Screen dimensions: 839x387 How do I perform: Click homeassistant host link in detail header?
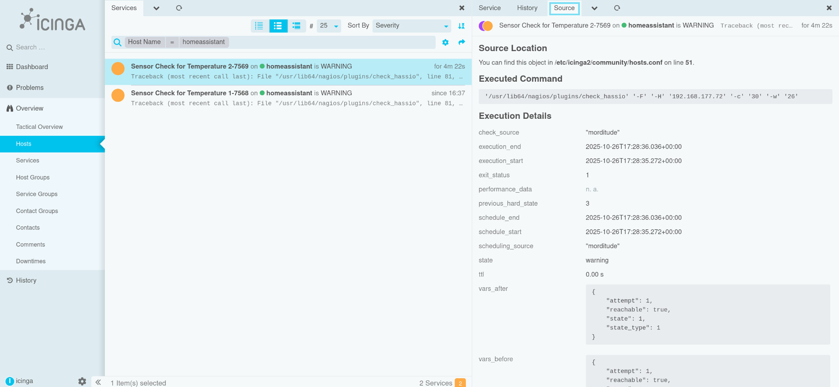point(651,25)
